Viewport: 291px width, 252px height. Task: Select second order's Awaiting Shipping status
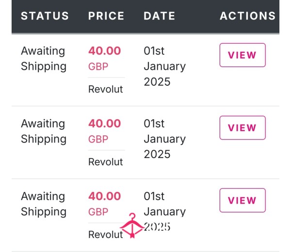pos(44,131)
